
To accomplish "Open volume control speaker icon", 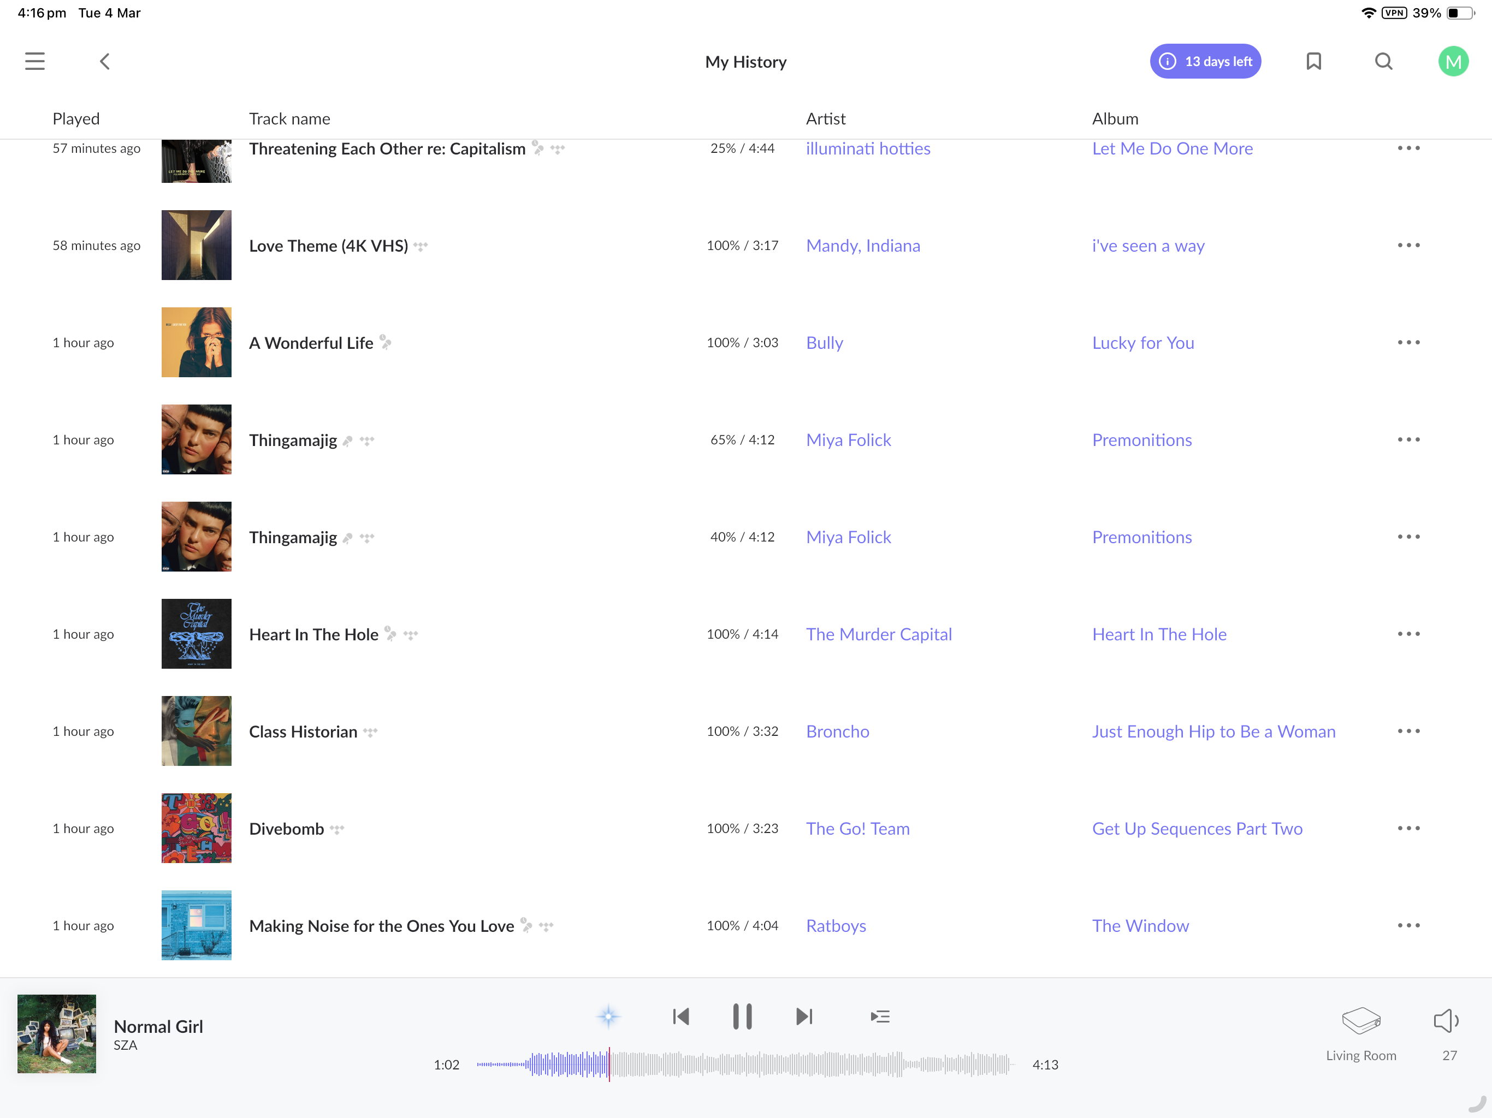I will (x=1446, y=1021).
